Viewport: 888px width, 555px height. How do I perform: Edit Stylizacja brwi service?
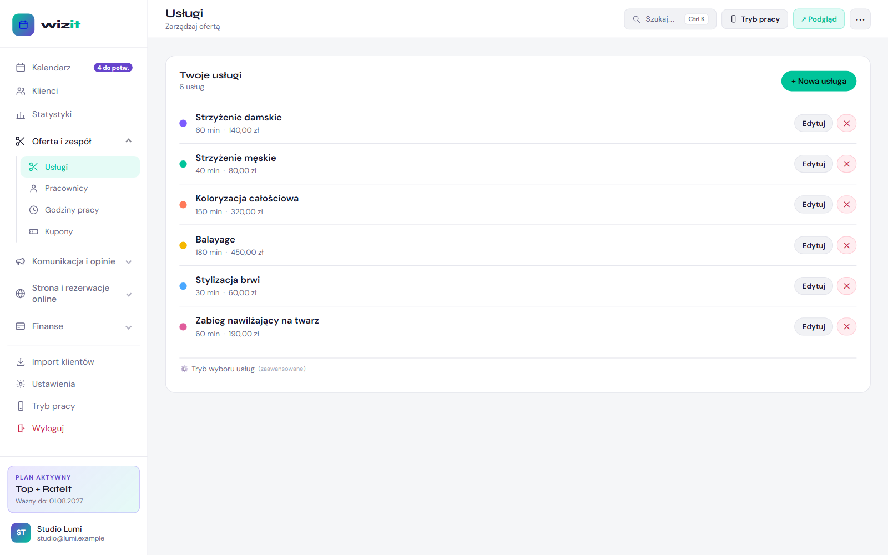814,286
